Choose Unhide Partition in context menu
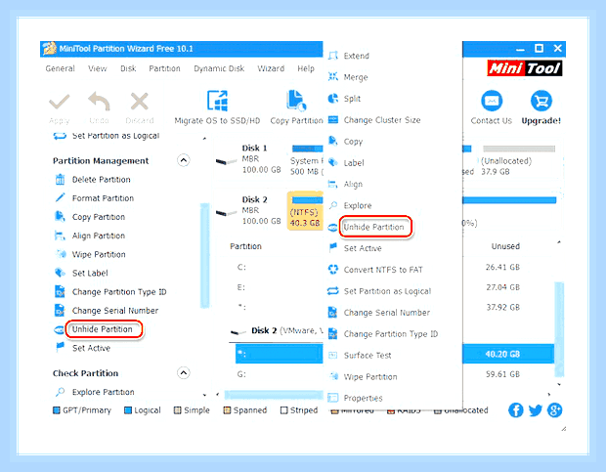 [x=373, y=227]
